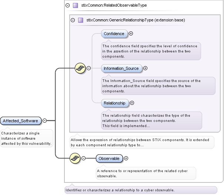Click the purple icon beside stixCommon:GenericRelationshipType
This screenshot has height=195, width=224.
click(x=80, y=20)
